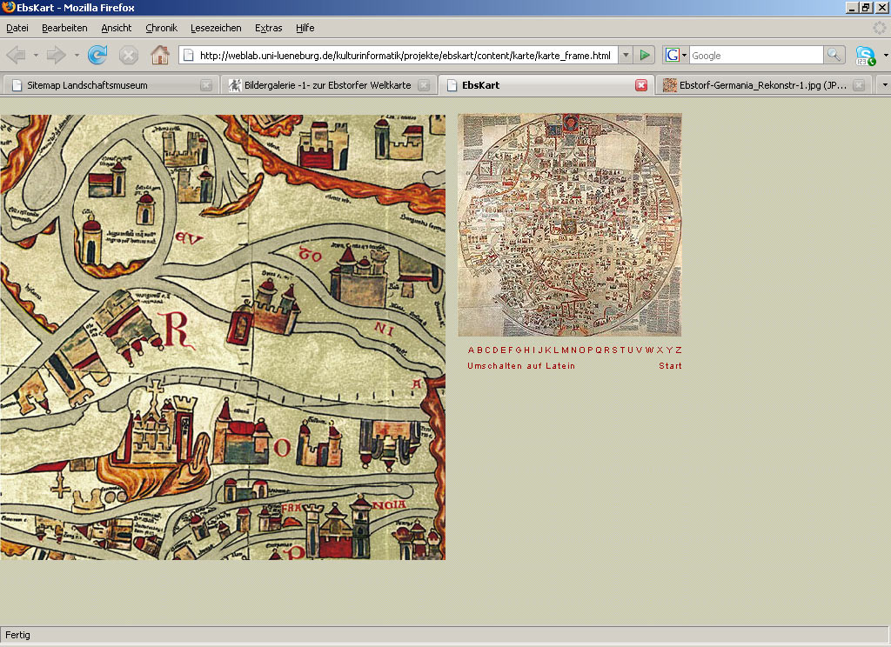Click the green Go arrow button

pos(645,55)
